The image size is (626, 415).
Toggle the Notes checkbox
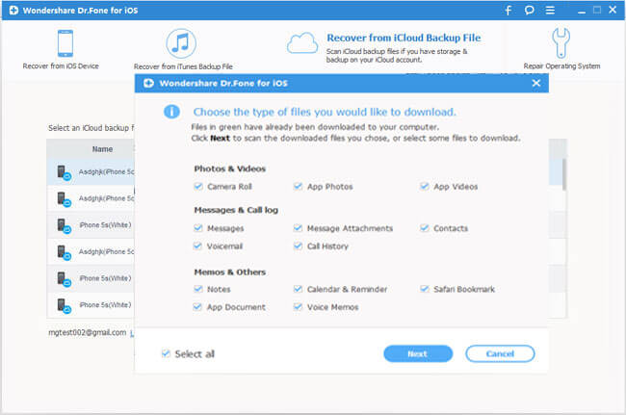coord(198,289)
